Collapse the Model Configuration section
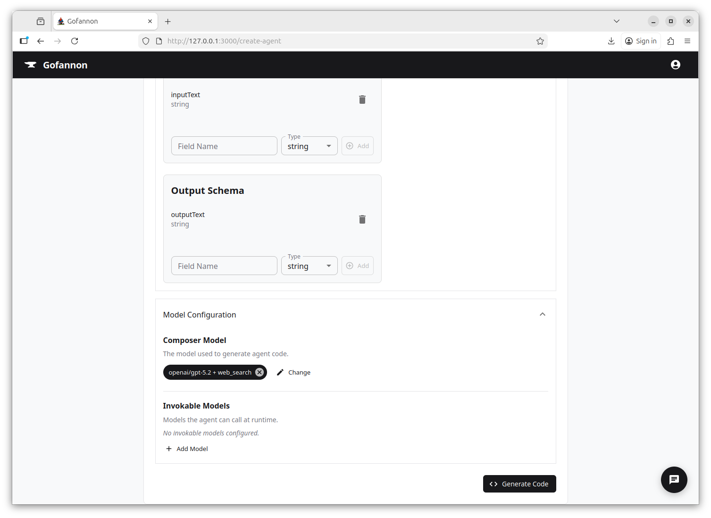The height and width of the screenshot is (518, 711). coord(542,315)
